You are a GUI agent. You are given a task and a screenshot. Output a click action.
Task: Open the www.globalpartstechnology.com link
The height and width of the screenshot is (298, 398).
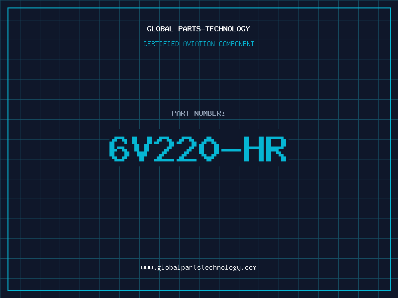pyautogui.click(x=199, y=268)
